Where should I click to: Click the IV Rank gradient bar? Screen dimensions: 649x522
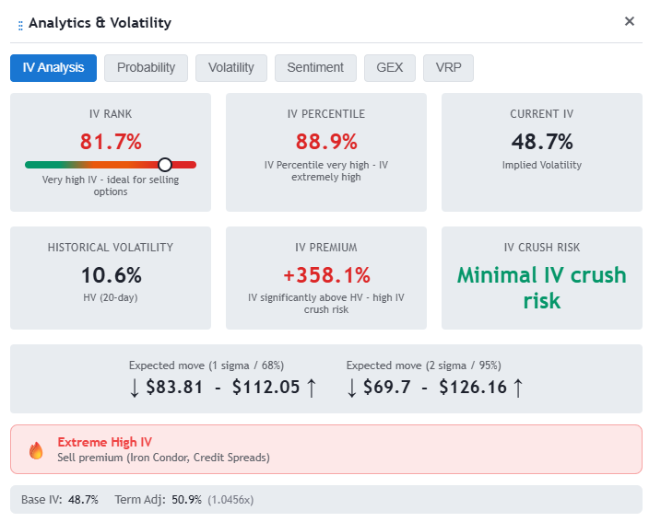(x=111, y=165)
